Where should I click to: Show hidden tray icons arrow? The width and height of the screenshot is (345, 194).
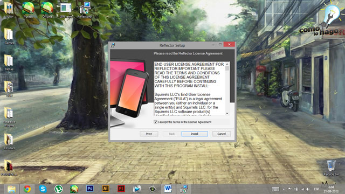(284, 189)
